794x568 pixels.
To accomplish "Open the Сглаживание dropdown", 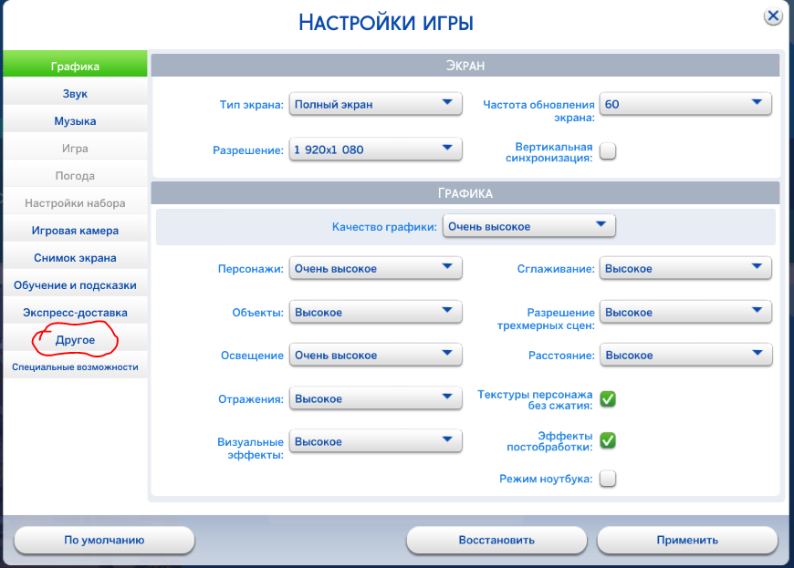I will (685, 268).
